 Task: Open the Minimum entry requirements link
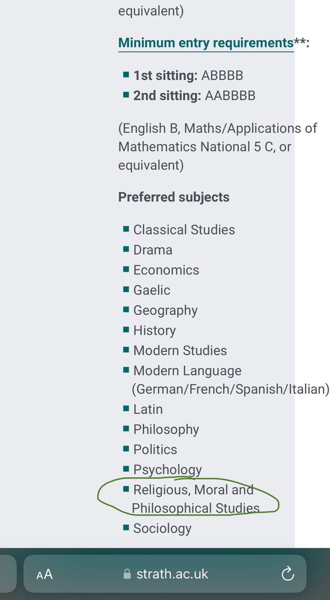205,42
